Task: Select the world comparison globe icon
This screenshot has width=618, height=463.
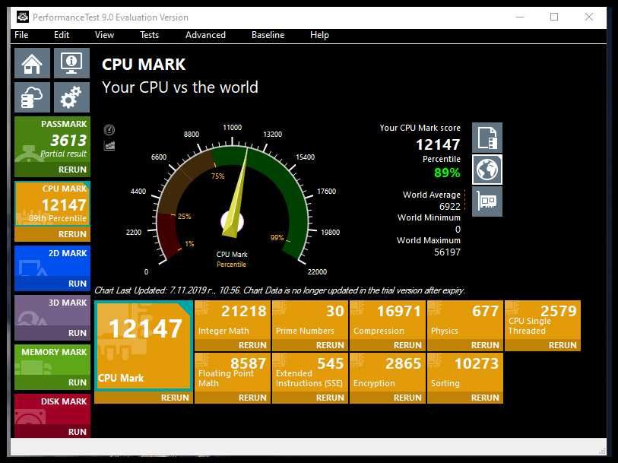Action: 487,170
